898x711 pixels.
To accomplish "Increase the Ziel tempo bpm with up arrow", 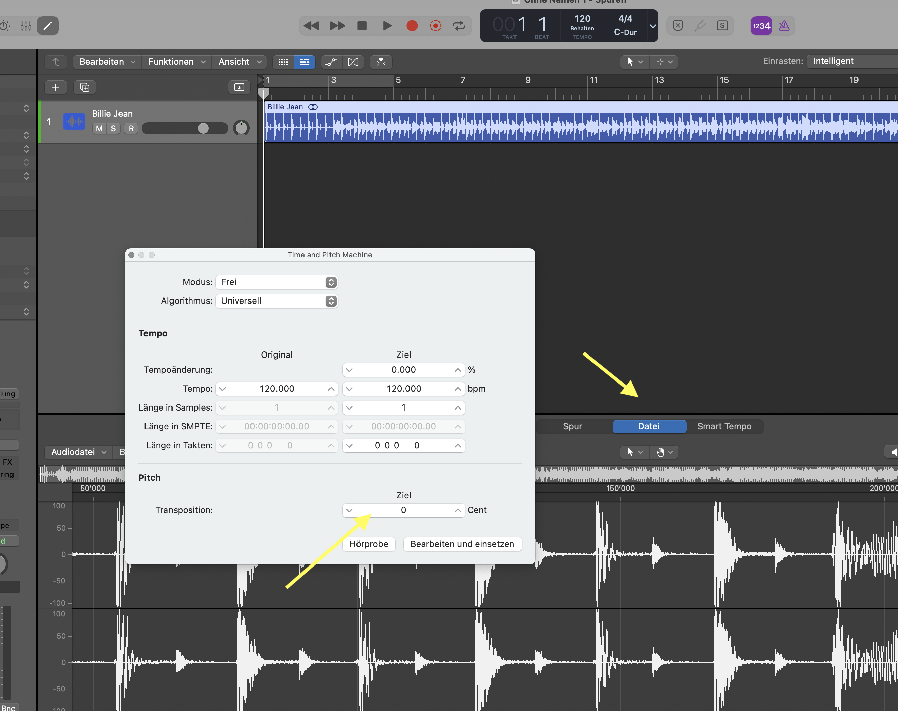I will click(457, 389).
